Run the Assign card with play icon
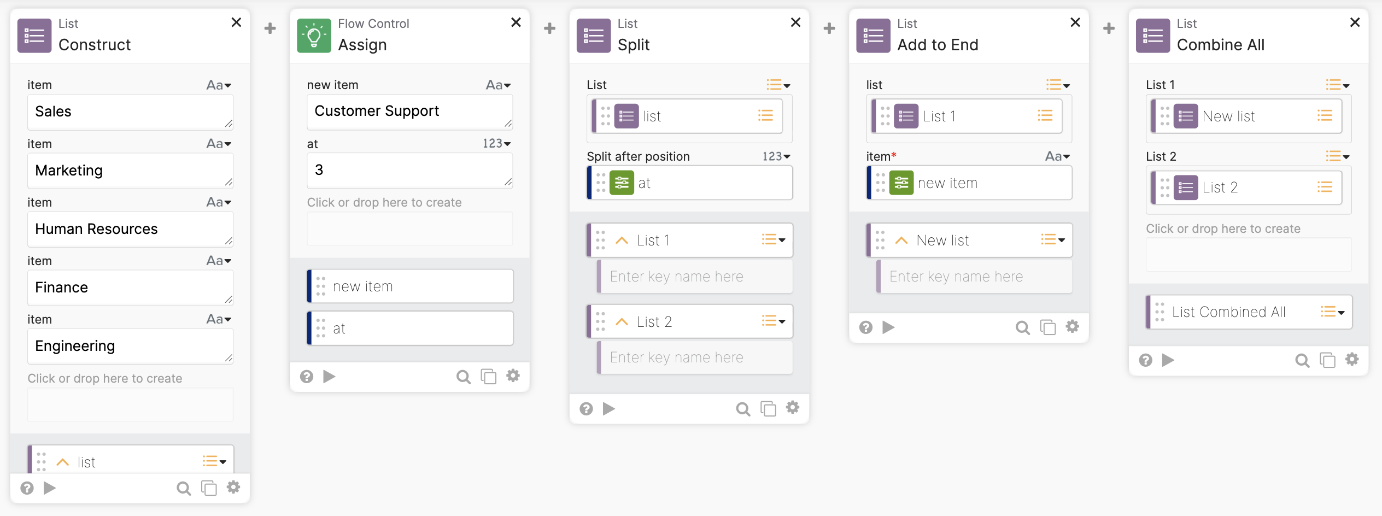The image size is (1382, 516). click(x=329, y=377)
